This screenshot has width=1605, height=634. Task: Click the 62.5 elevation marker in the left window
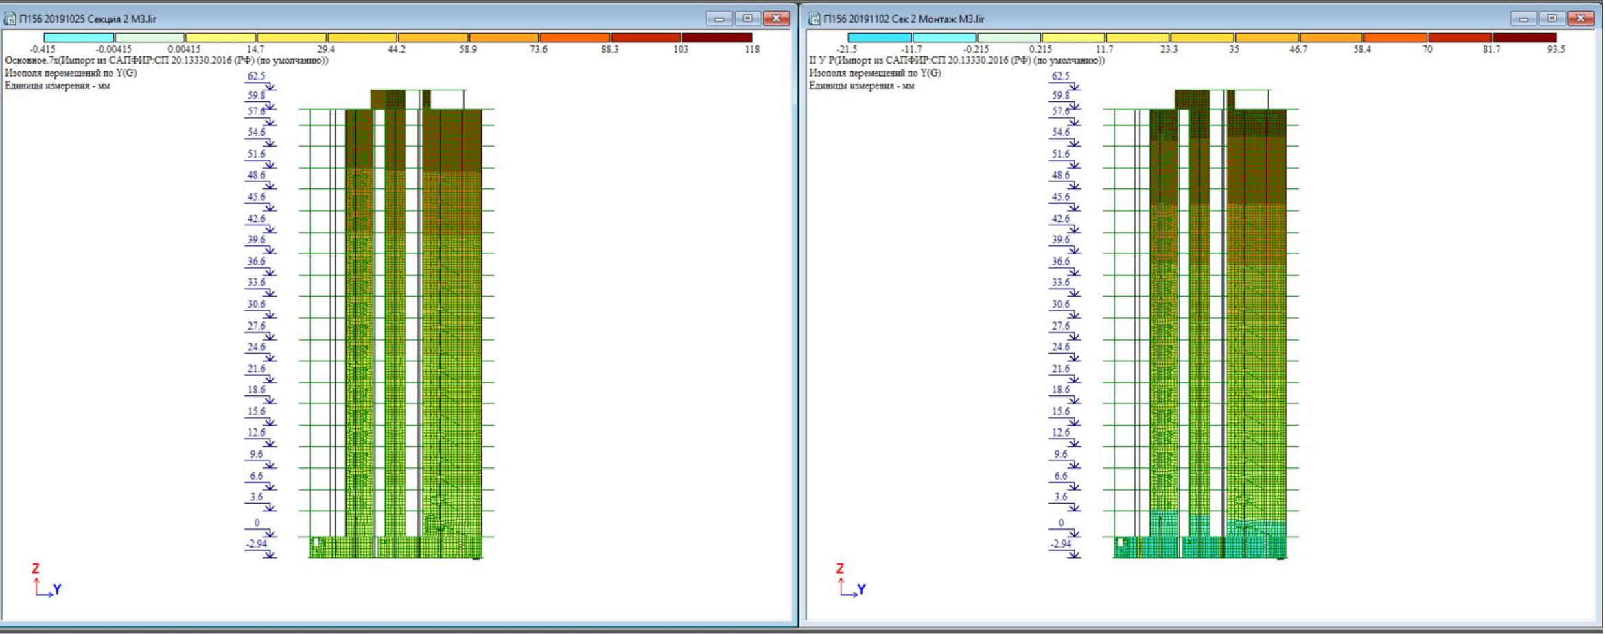257,76
